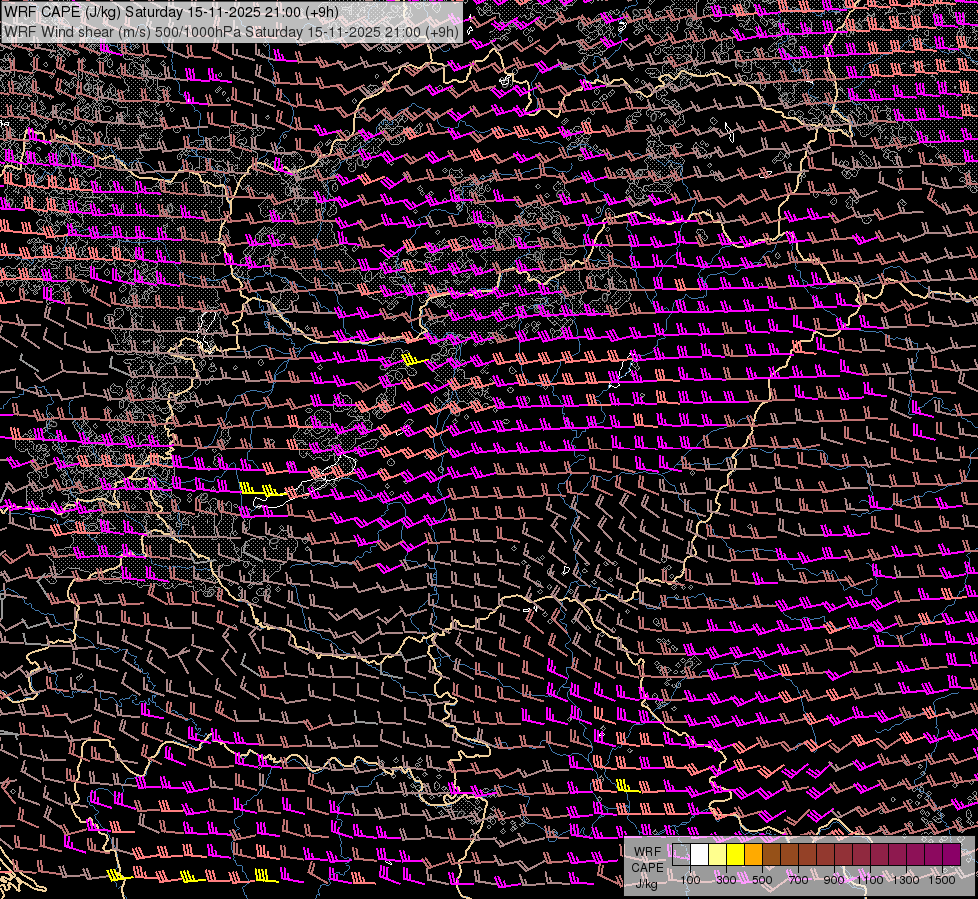
Task: Choose the last purple swatch in the legend
Action: 951,855
